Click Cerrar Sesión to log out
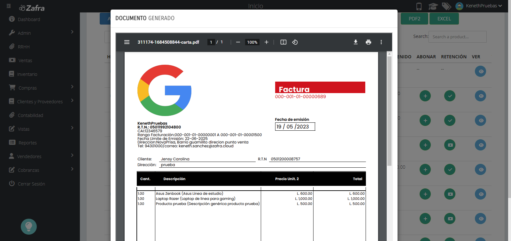The image size is (511, 241). (x=31, y=184)
